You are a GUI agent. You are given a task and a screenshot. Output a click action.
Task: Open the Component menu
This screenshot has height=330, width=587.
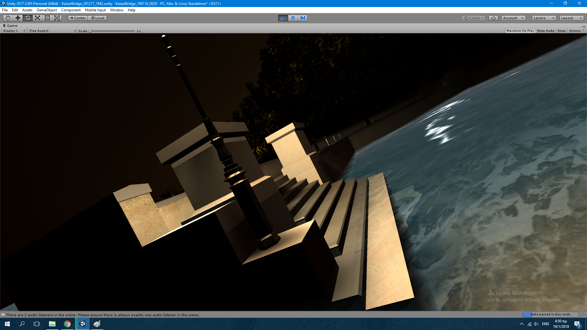71,10
